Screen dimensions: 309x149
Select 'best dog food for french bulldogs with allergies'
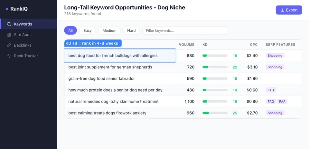(x=113, y=56)
